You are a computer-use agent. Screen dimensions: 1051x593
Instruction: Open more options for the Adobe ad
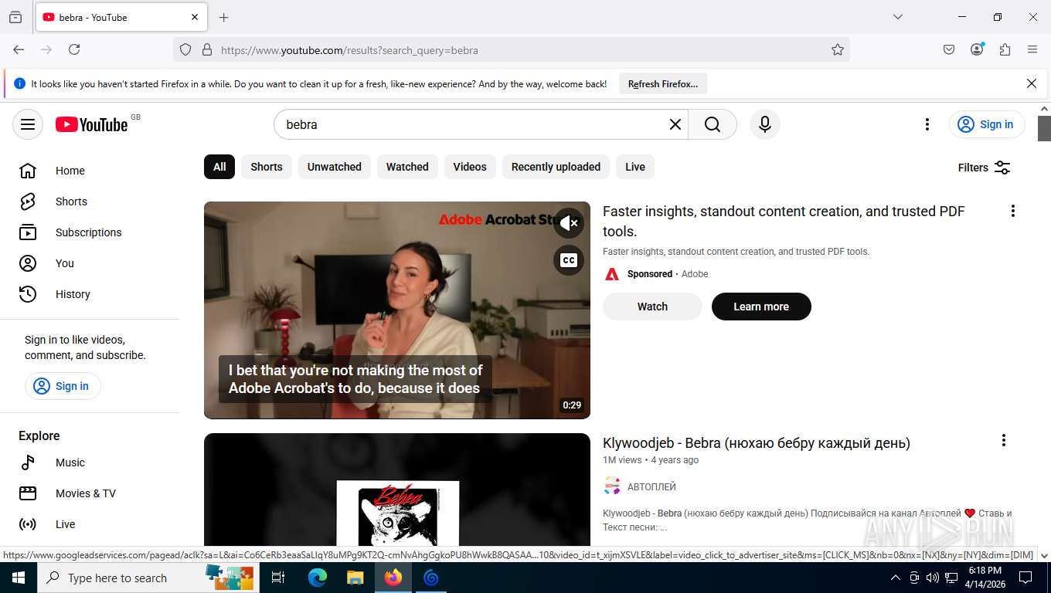click(1012, 211)
